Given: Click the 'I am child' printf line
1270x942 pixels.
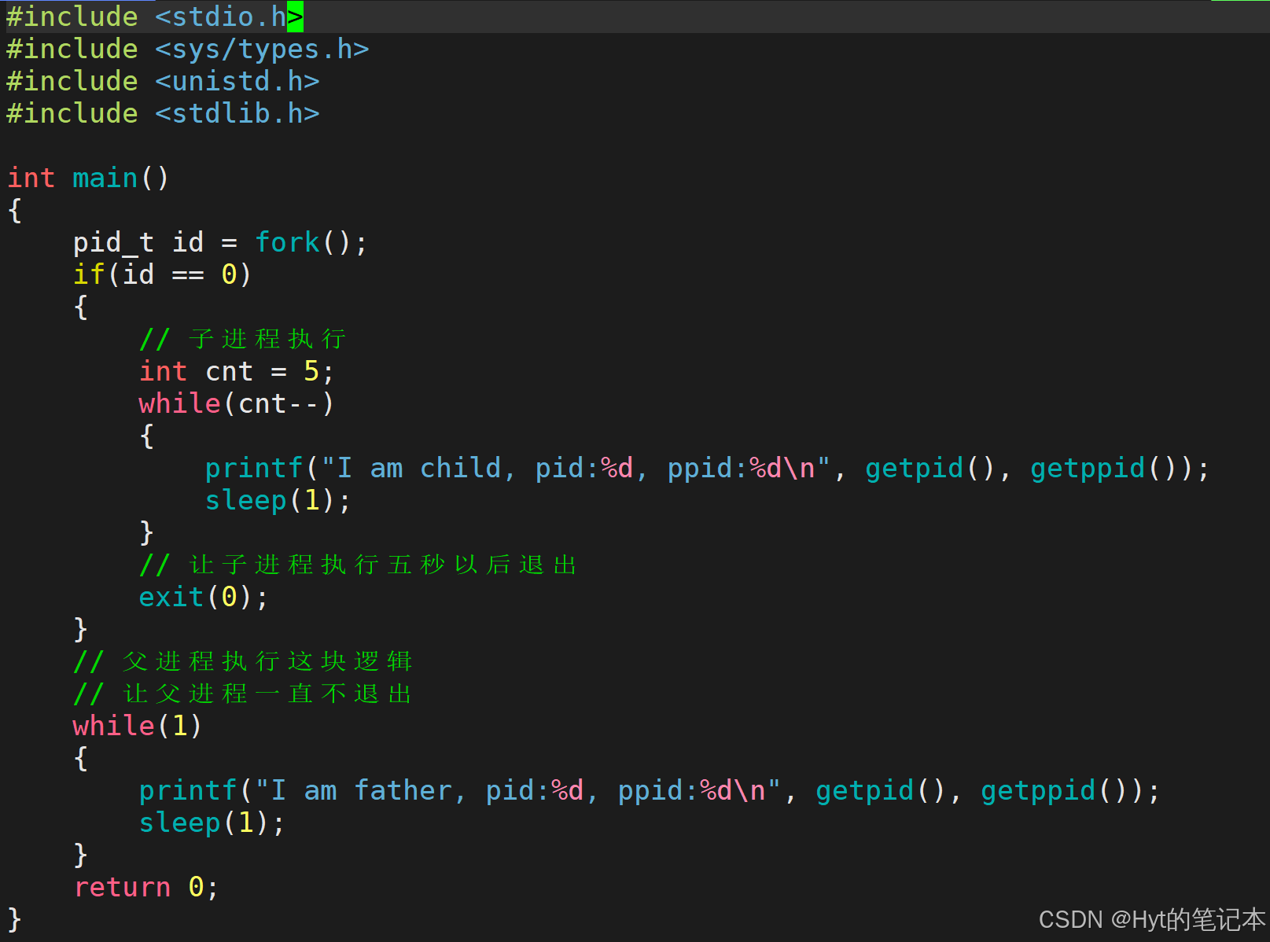Looking at the screenshot, I should point(707,468).
